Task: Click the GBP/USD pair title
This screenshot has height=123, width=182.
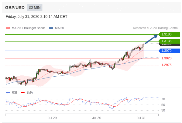Action: [15, 8]
